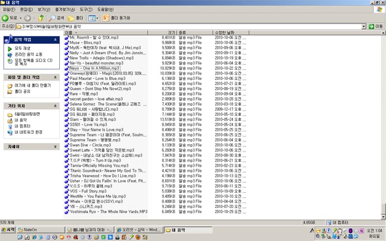Open the back history dropdown arrow
The height and width of the screenshot is (241, 386).
point(21,18)
